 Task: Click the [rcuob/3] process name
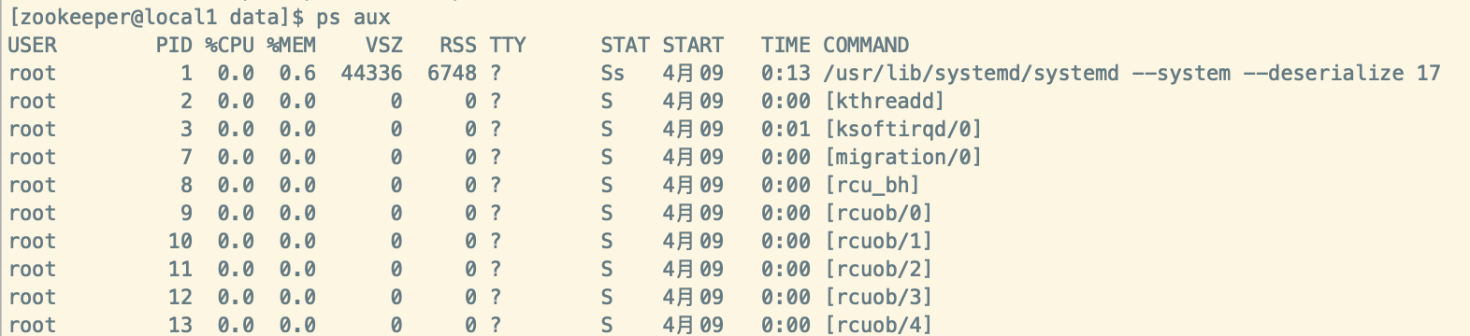pos(878,297)
